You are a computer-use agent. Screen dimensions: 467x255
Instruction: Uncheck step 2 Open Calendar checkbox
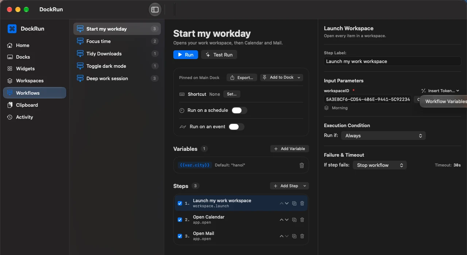[x=180, y=220]
